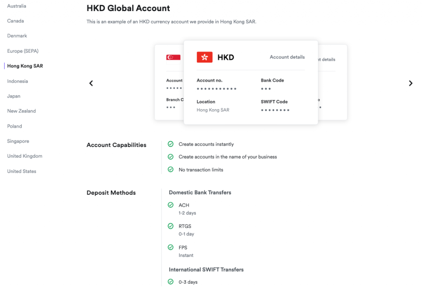
Task: Click the HKD currency label
Action: point(226,57)
